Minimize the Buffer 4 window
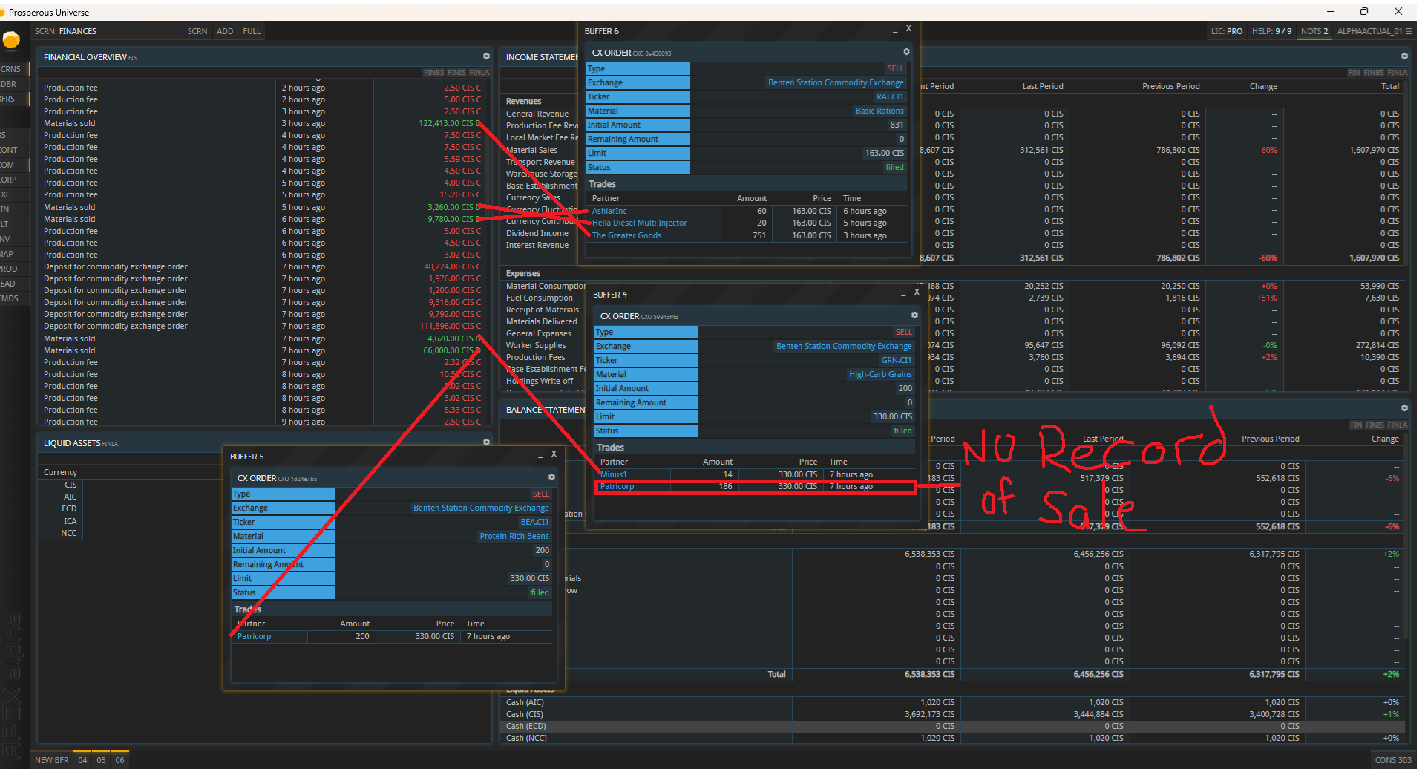This screenshot has width=1425, height=769. point(903,295)
